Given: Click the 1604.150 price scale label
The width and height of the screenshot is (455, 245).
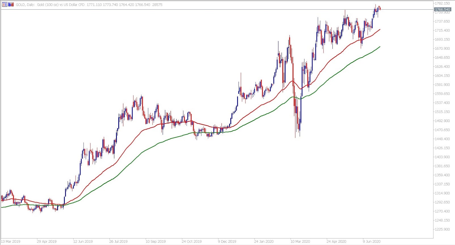Looking at the screenshot, I should click(x=442, y=76).
